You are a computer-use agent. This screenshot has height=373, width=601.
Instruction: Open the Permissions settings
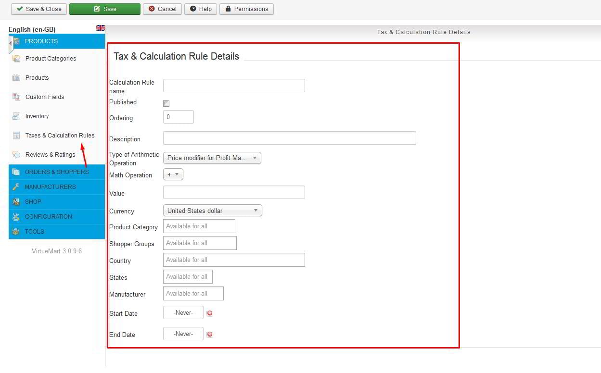(x=246, y=9)
